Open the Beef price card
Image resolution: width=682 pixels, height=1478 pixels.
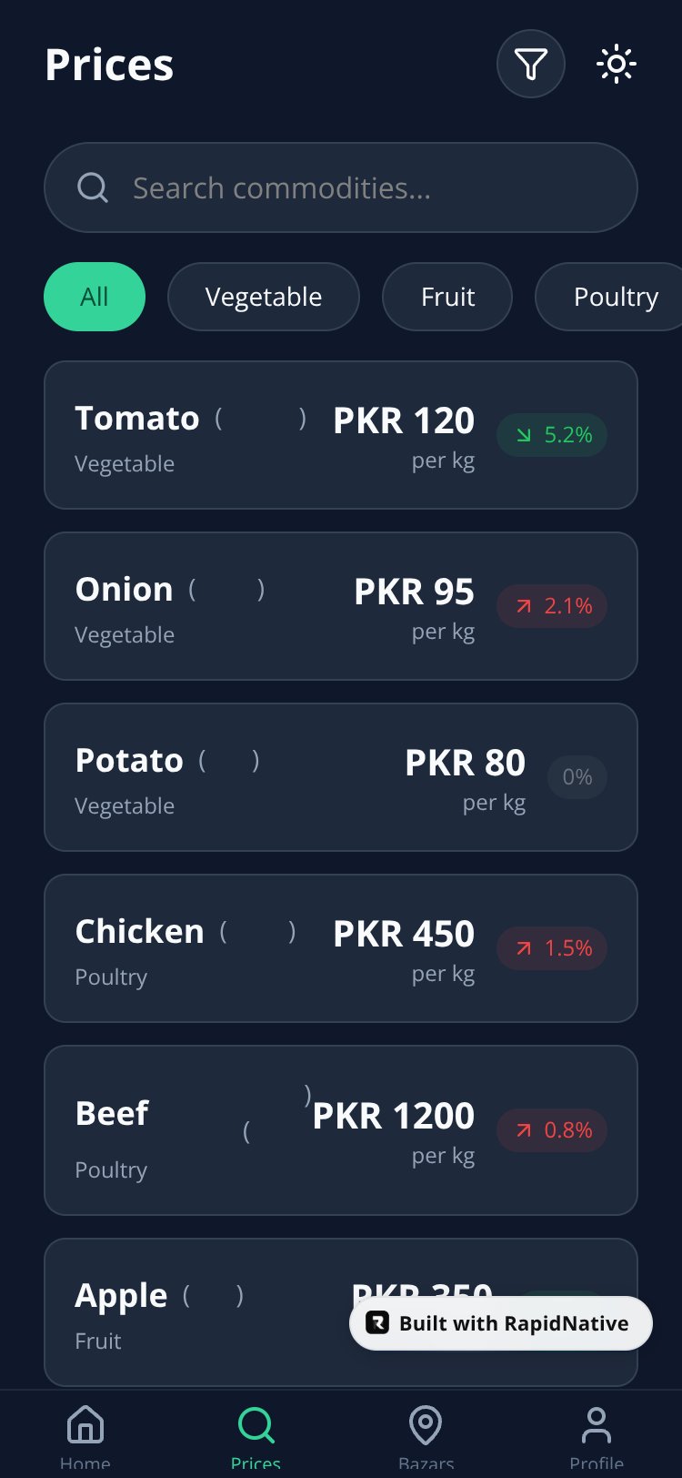pos(341,1130)
